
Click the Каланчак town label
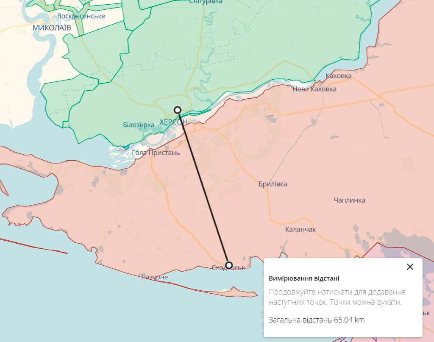[300, 229]
